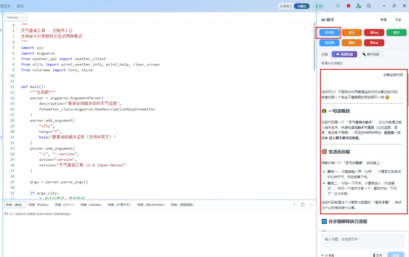This screenshot has width=409, height=257.
Task: Switch to 终端 (MicroPython) tab
Action: (151, 205)
